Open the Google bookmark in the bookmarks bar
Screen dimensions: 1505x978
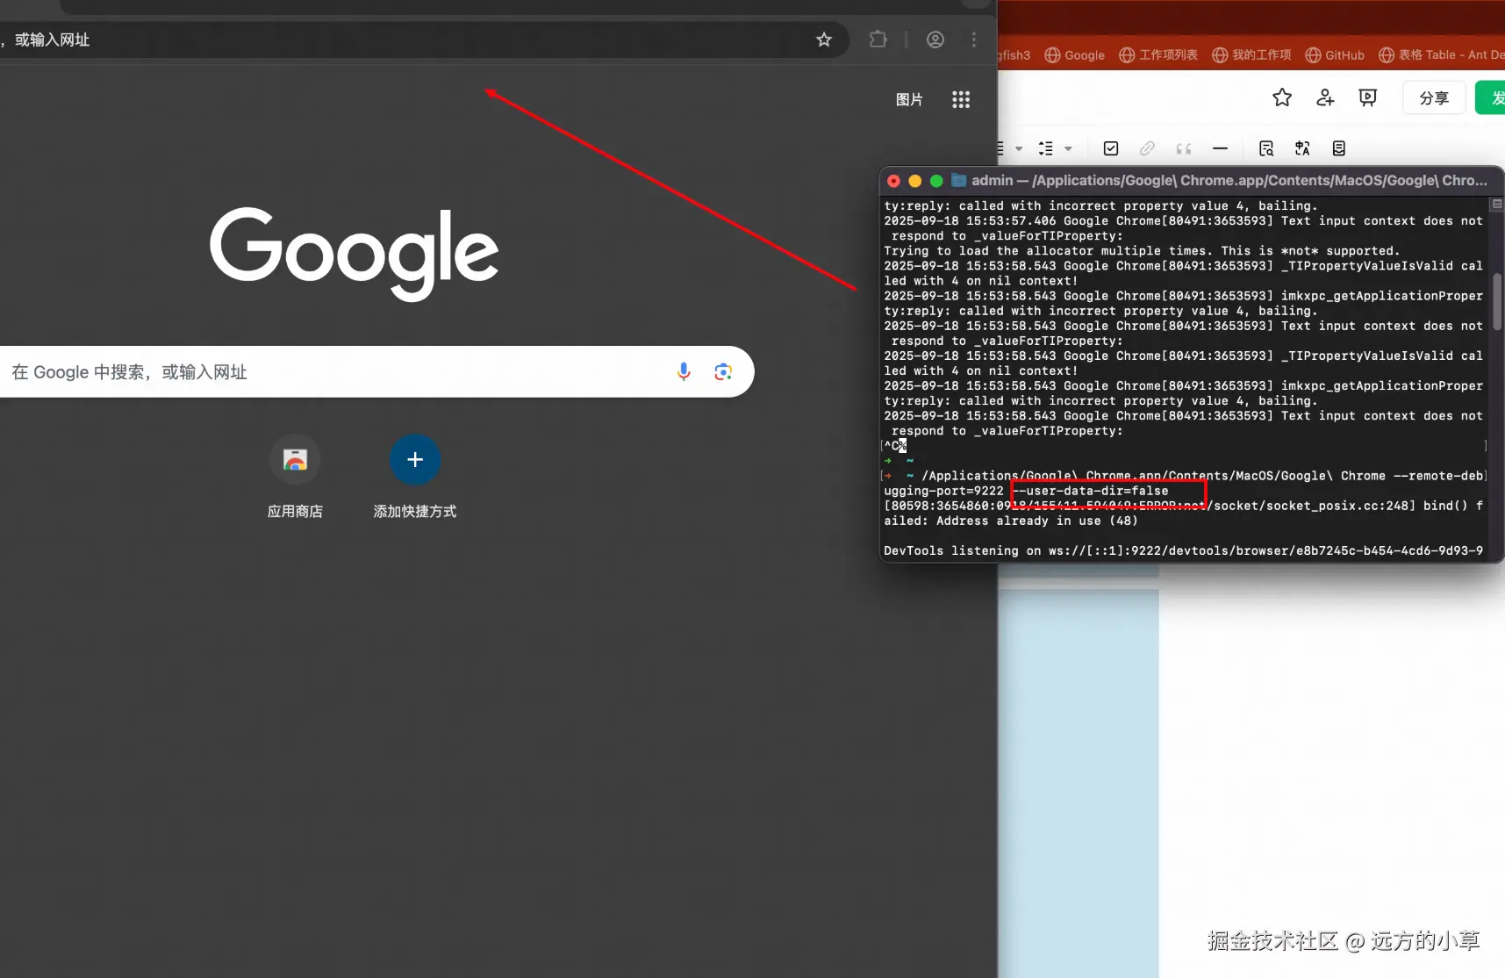(1075, 55)
